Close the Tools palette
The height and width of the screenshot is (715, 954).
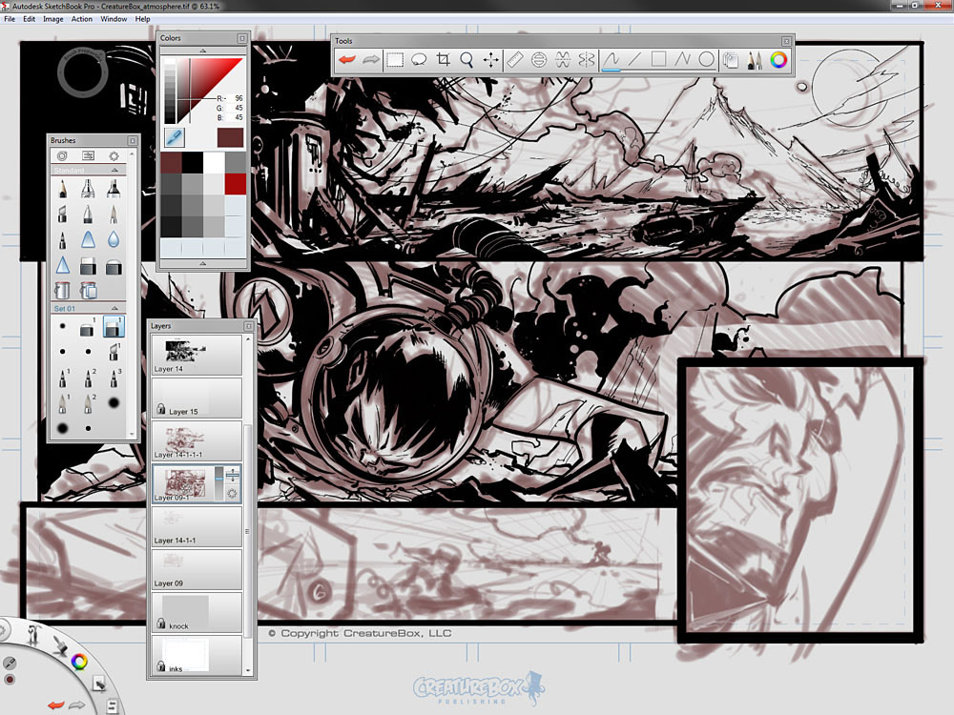click(786, 41)
